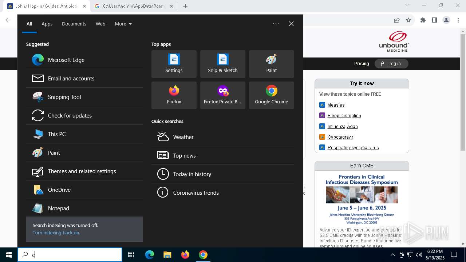The width and height of the screenshot is (466, 262).
Task: Search Weather quick search
Action: pos(222,137)
